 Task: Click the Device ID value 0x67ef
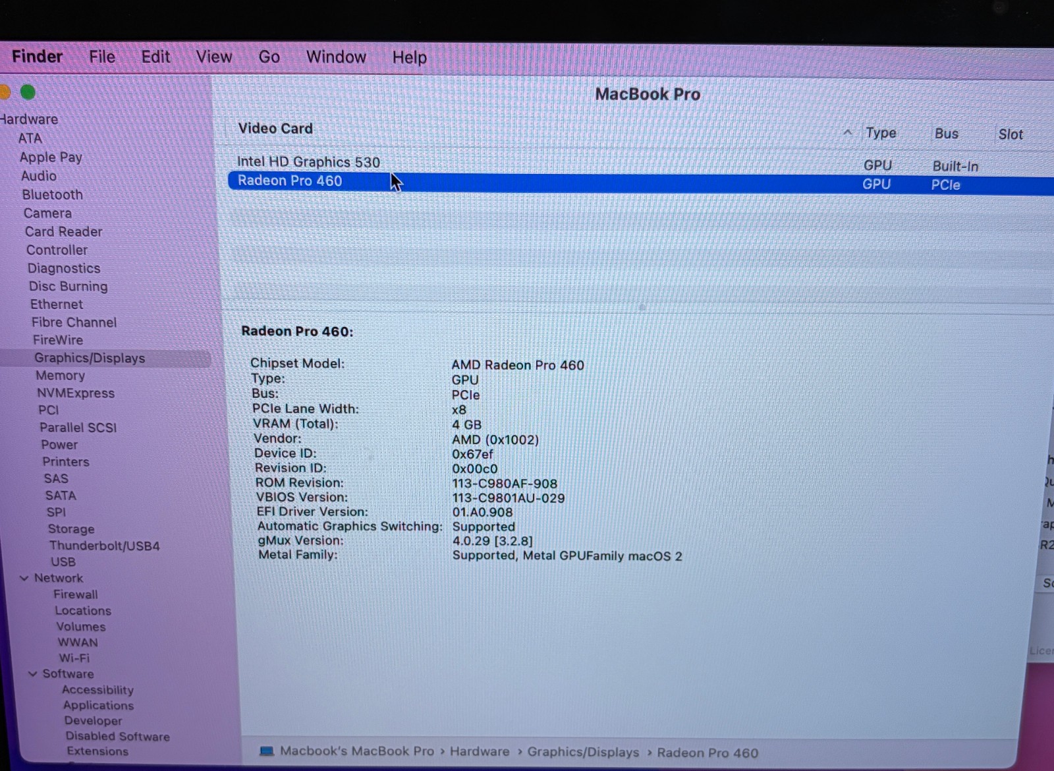[x=472, y=455]
